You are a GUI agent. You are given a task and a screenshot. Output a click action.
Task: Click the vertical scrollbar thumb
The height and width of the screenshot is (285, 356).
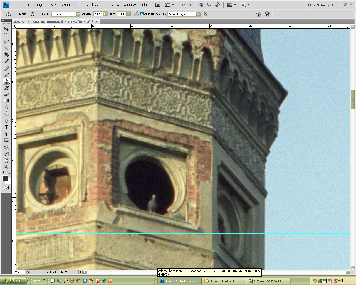pos(352,100)
